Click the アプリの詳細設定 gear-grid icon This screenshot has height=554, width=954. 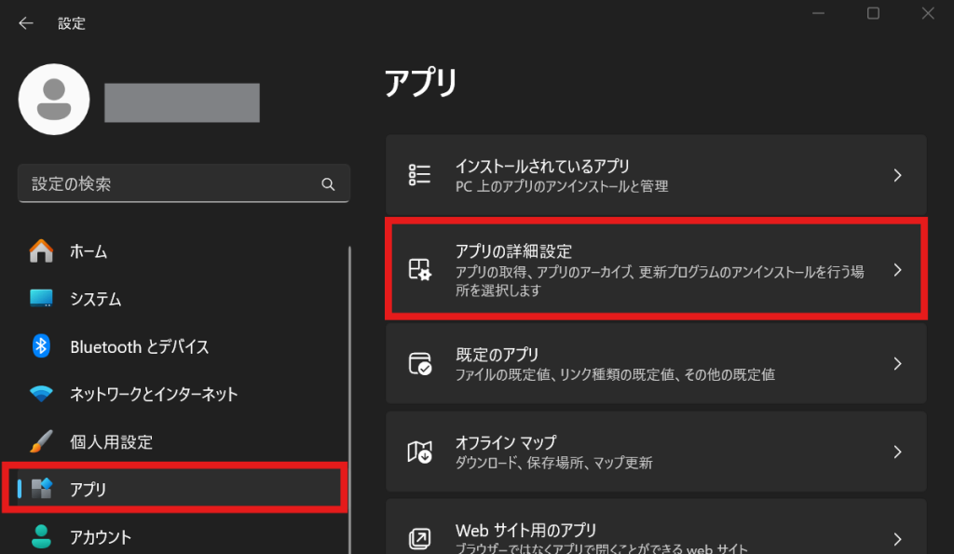(419, 269)
